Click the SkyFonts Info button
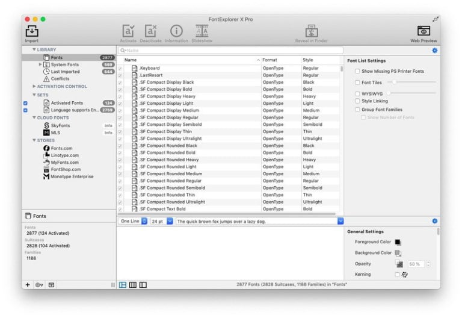 [108, 126]
